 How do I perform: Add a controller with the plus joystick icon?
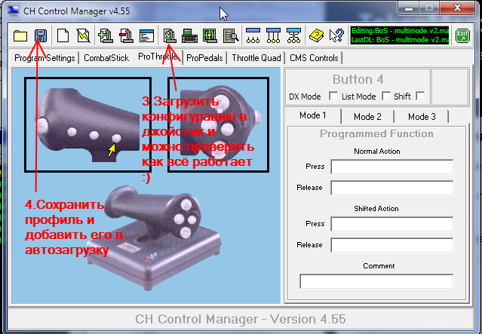106,35
